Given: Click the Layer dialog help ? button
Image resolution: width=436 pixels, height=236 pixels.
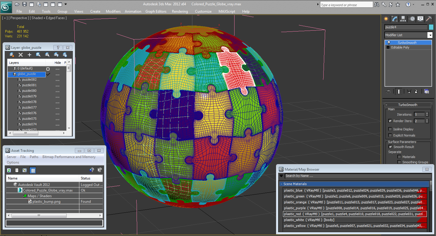Looking at the screenshot, I should pyautogui.click(x=58, y=47).
